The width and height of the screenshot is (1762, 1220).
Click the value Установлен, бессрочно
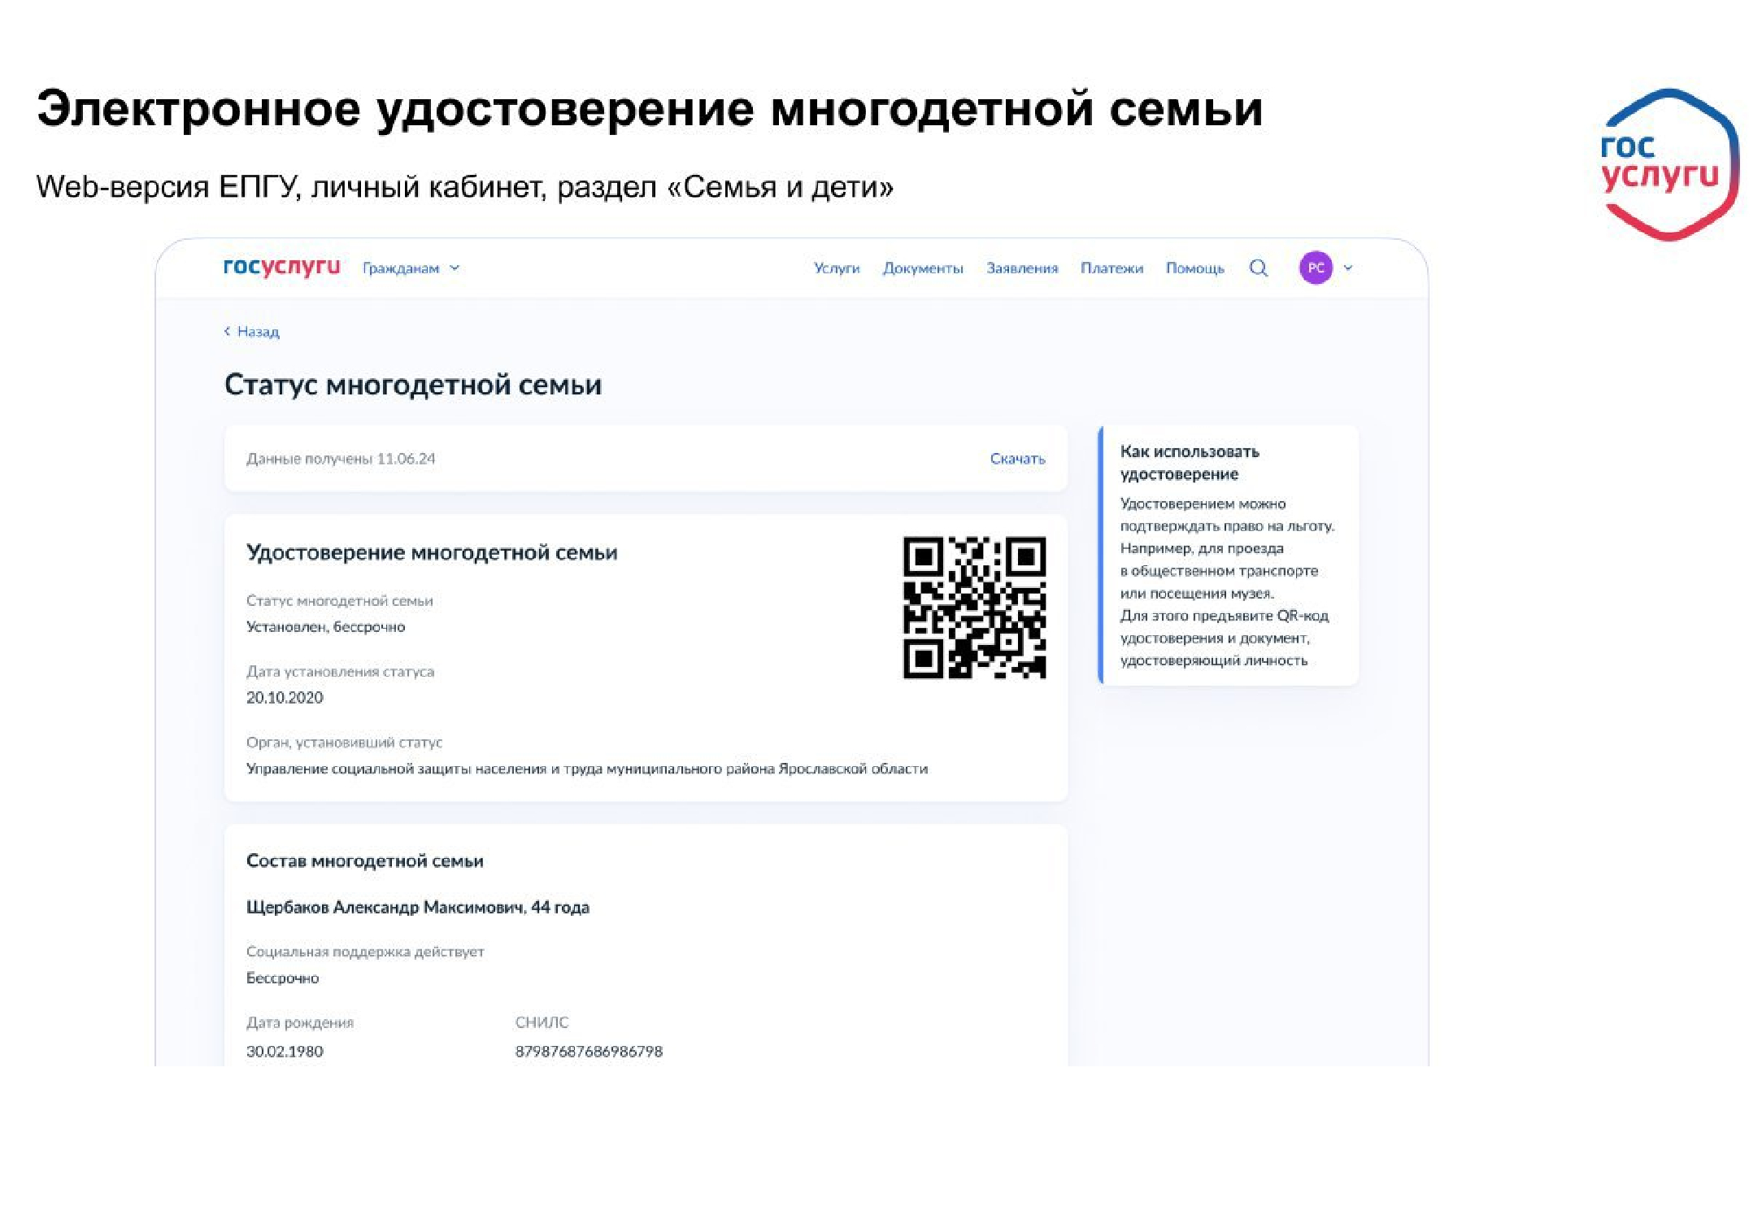pyautogui.click(x=326, y=627)
